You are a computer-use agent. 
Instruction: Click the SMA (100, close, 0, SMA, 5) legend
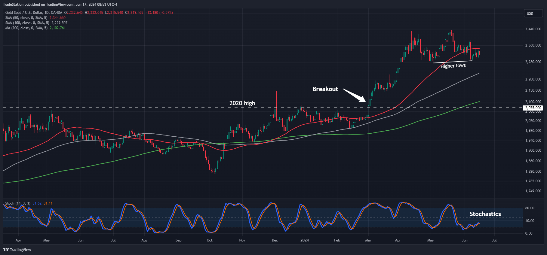(27, 23)
